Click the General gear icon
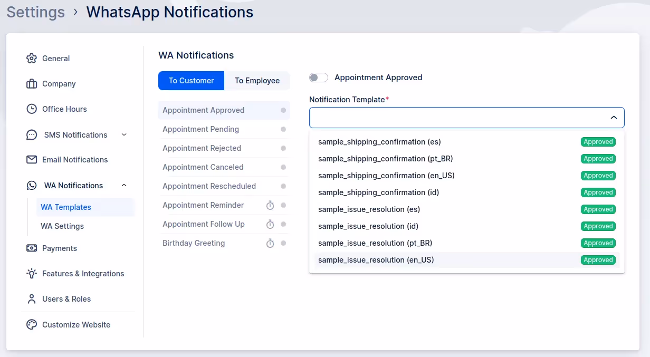The height and width of the screenshot is (357, 650). (32, 59)
